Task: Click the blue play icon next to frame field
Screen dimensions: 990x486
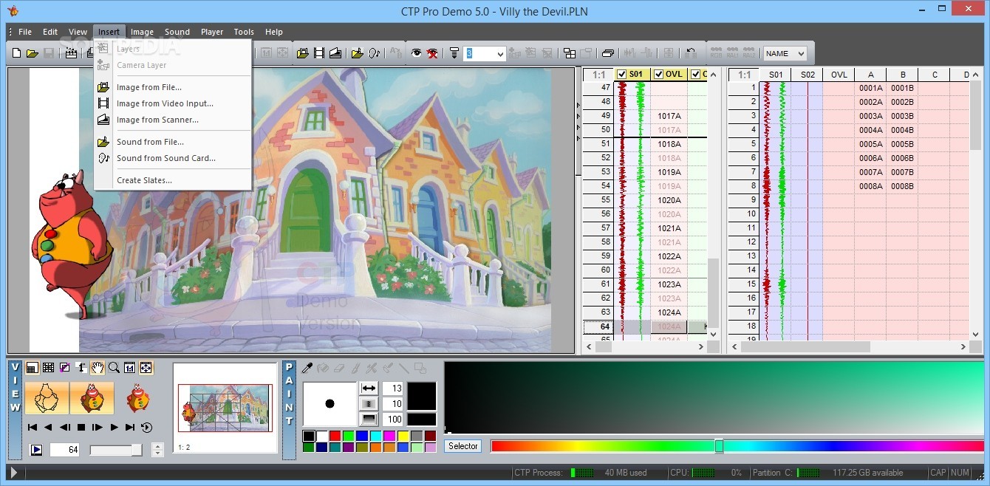Action: coord(36,450)
